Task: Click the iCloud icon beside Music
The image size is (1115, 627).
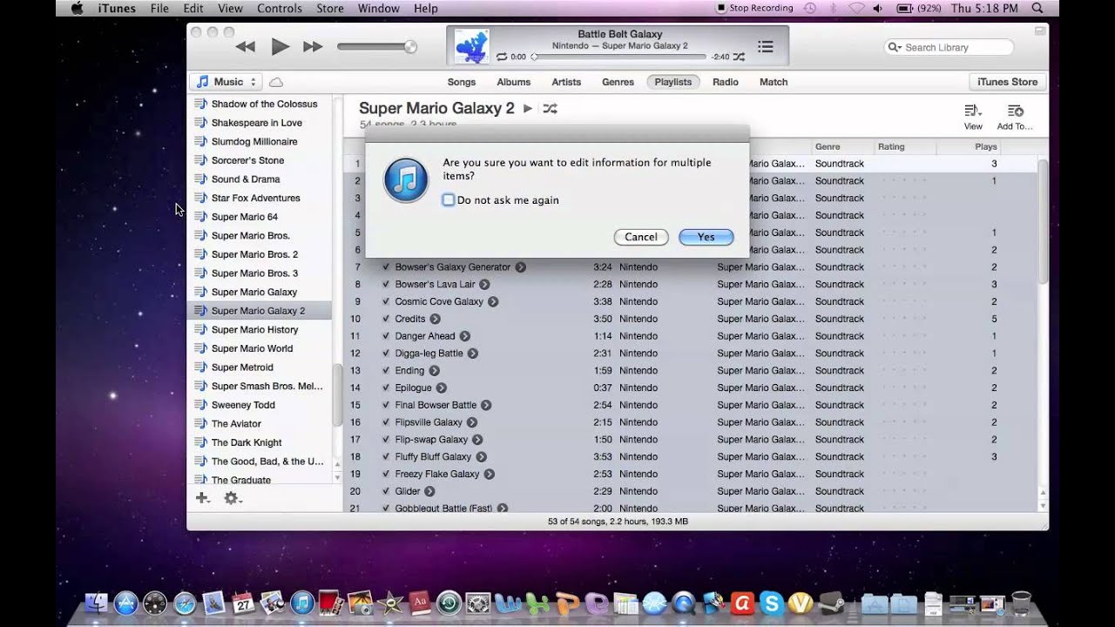Action: 276,82
